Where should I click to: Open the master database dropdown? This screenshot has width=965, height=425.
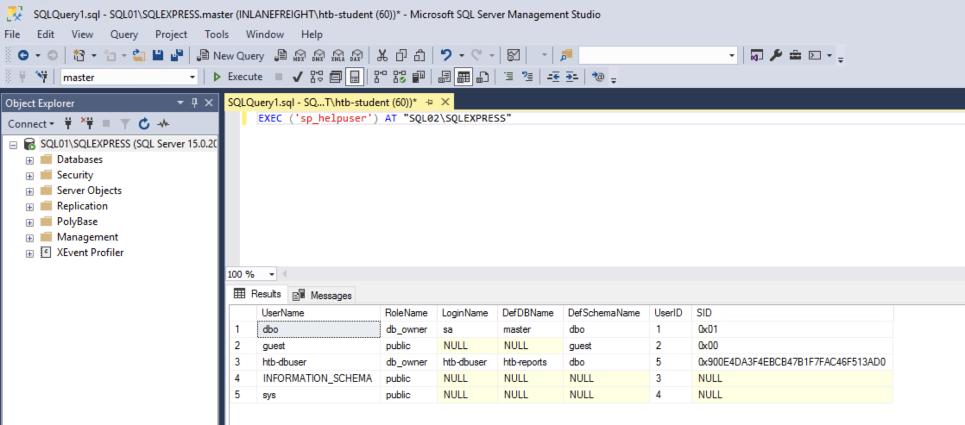[x=192, y=78]
